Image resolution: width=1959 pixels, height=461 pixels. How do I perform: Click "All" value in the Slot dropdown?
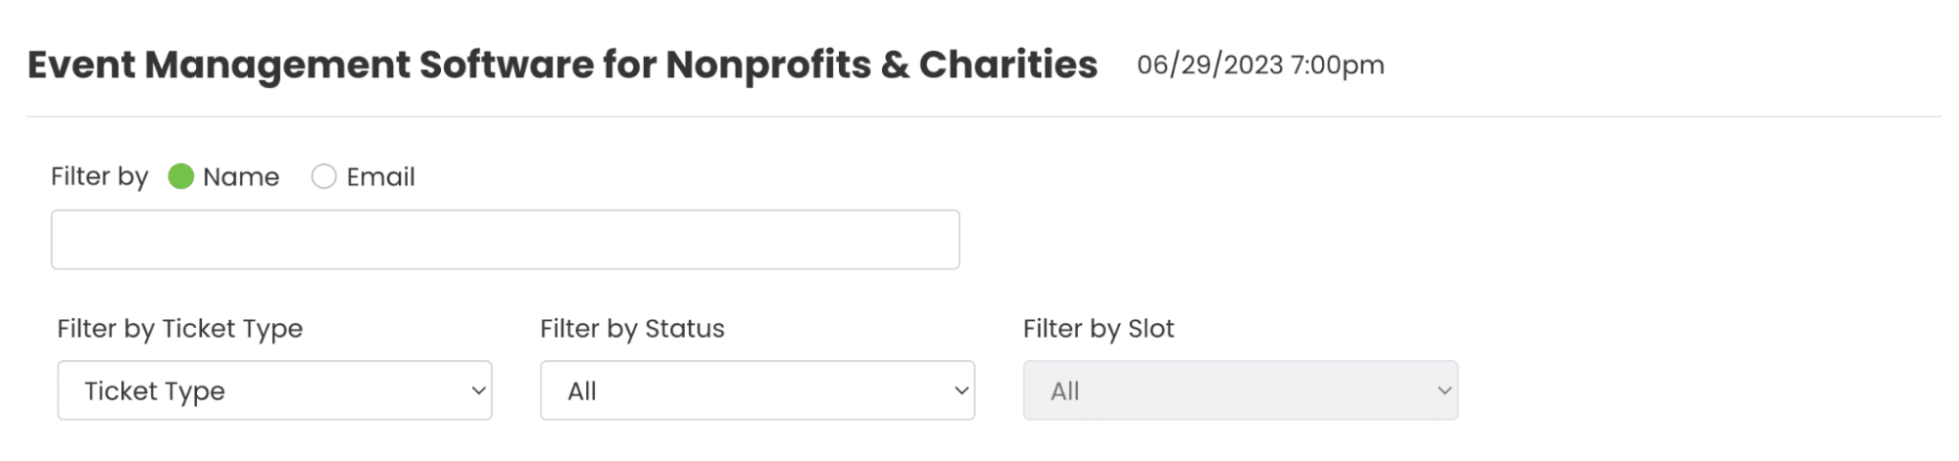point(1065,392)
